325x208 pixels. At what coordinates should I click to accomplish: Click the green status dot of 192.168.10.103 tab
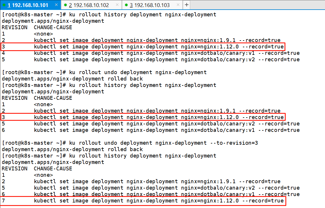126,5
